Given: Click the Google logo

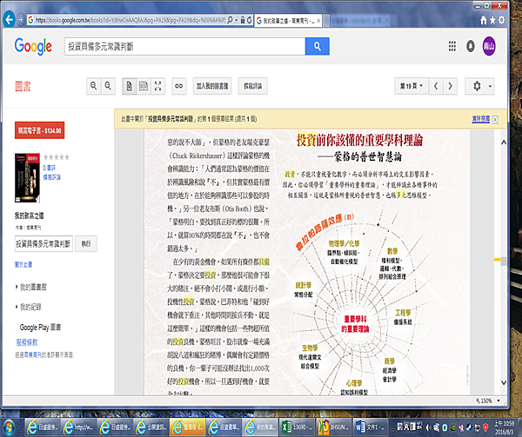Looking at the screenshot, I should 33,46.
